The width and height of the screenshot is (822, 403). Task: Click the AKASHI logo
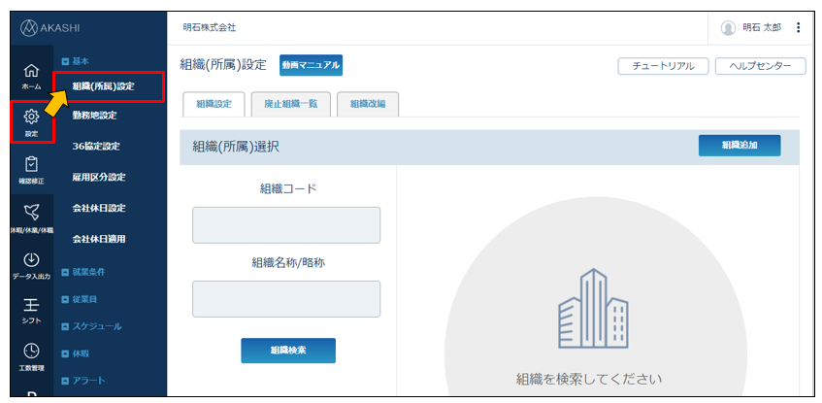(x=49, y=28)
